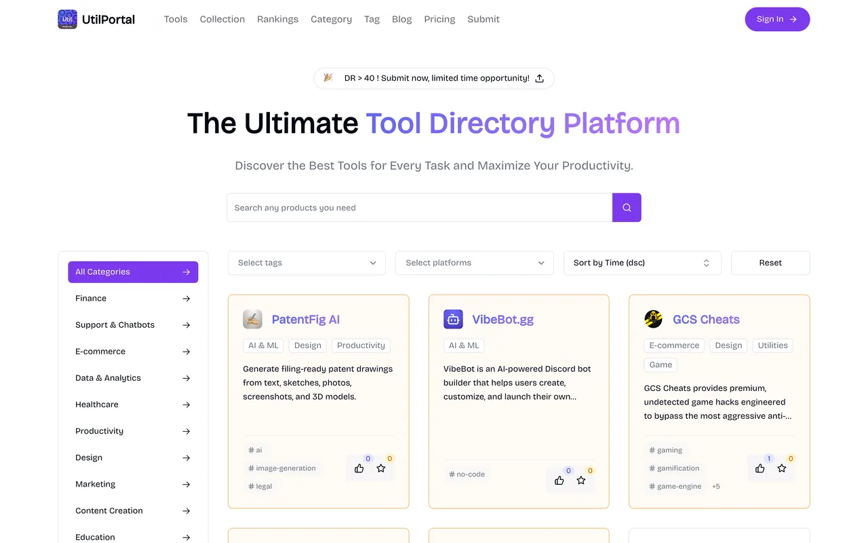The height and width of the screenshot is (543, 868).
Task: Click the #no-code tag on VibeBot.gg
Action: click(467, 474)
